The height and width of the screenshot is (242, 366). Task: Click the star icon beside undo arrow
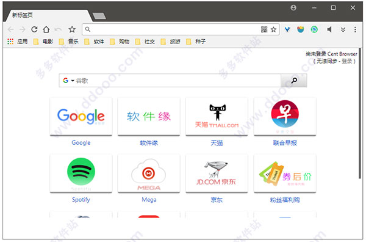pyautogui.click(x=72, y=29)
